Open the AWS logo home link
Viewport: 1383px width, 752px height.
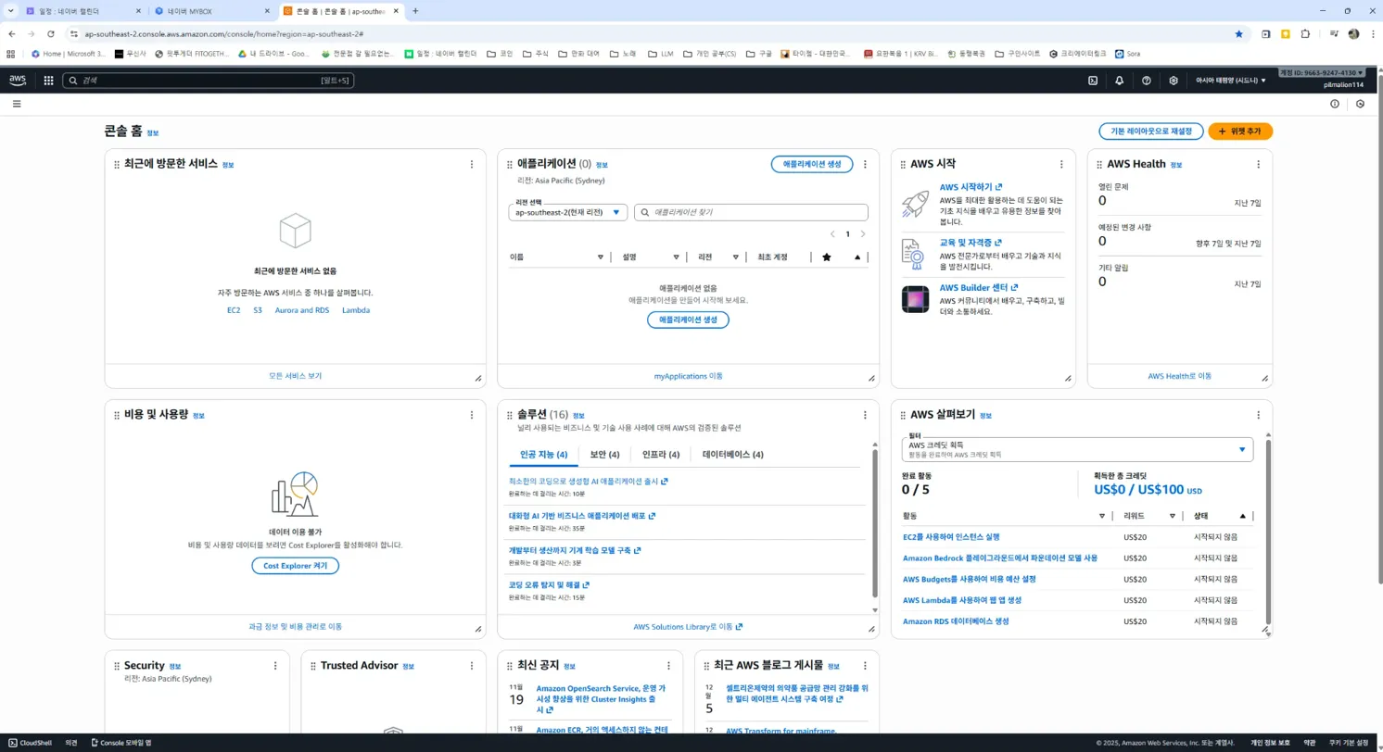18,81
